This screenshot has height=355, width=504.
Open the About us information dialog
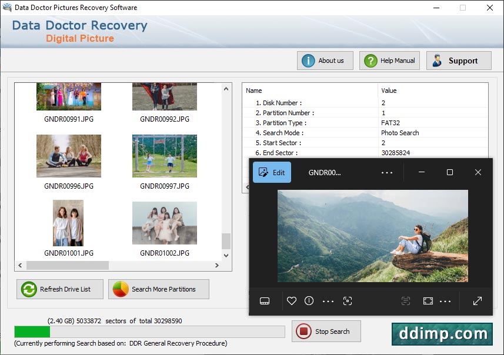pos(325,60)
